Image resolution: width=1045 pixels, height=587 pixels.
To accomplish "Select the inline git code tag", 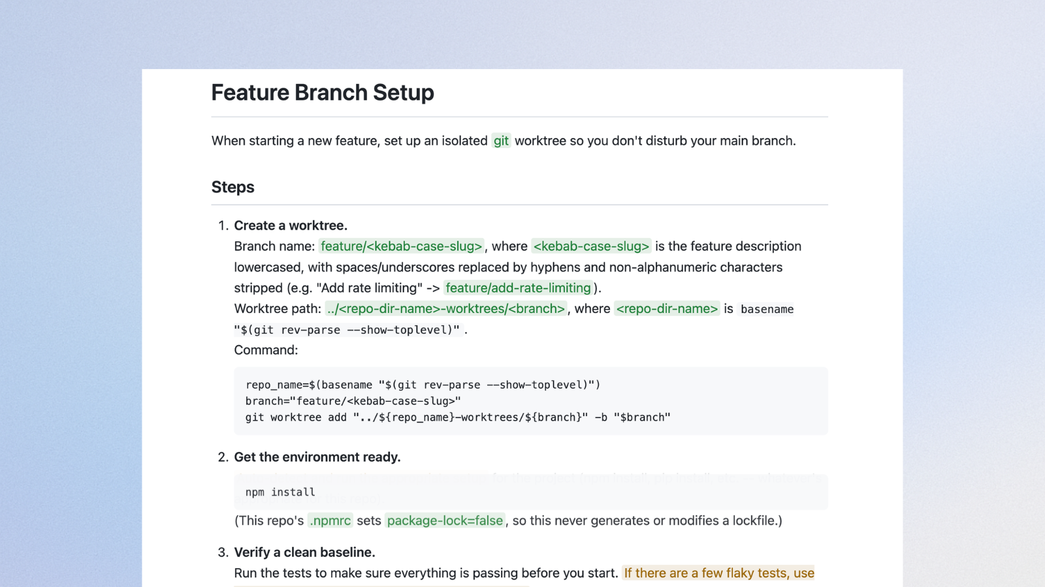I will click(501, 141).
